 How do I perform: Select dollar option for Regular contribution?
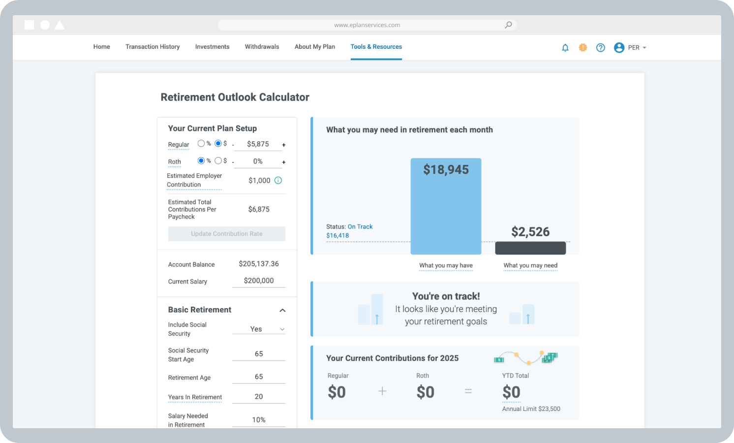tap(218, 144)
